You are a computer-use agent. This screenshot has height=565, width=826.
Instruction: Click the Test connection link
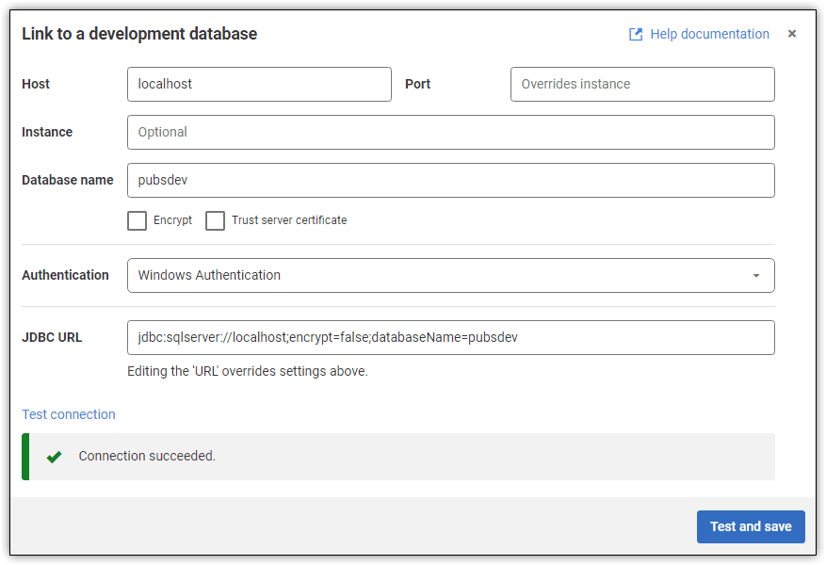tap(68, 414)
